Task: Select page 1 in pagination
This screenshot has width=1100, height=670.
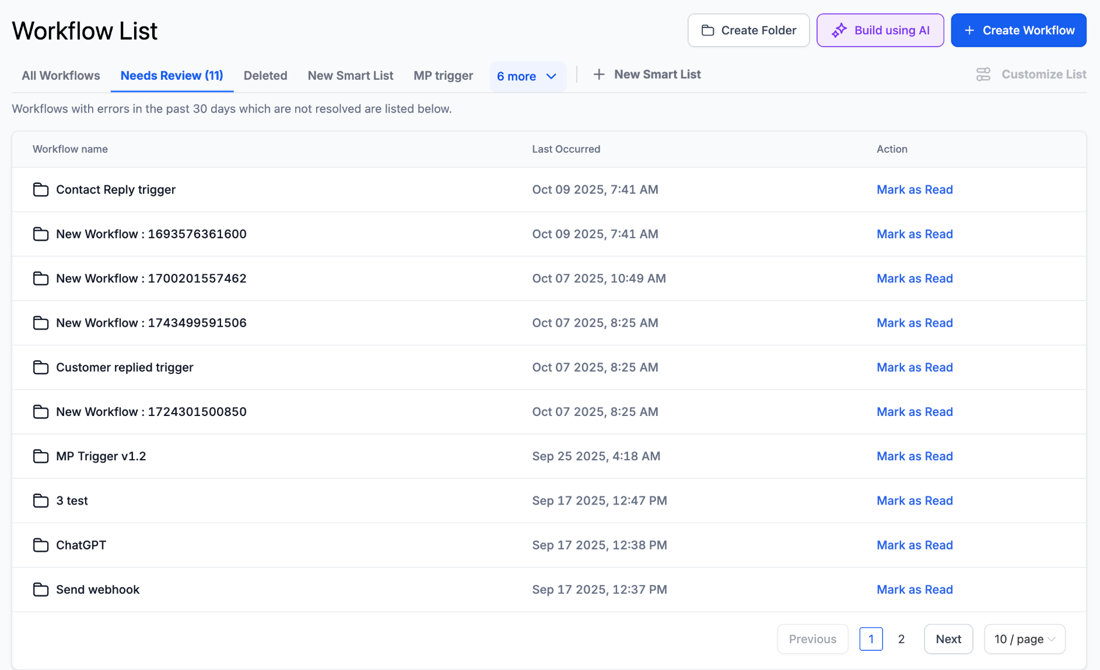Action: 871,639
